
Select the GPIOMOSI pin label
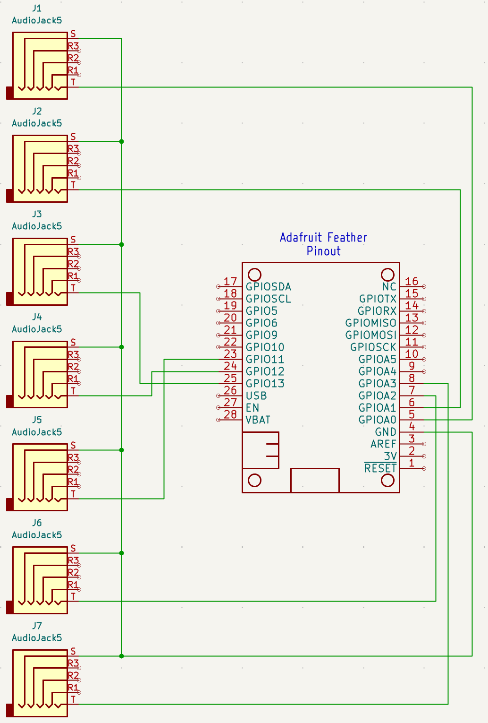371,336
